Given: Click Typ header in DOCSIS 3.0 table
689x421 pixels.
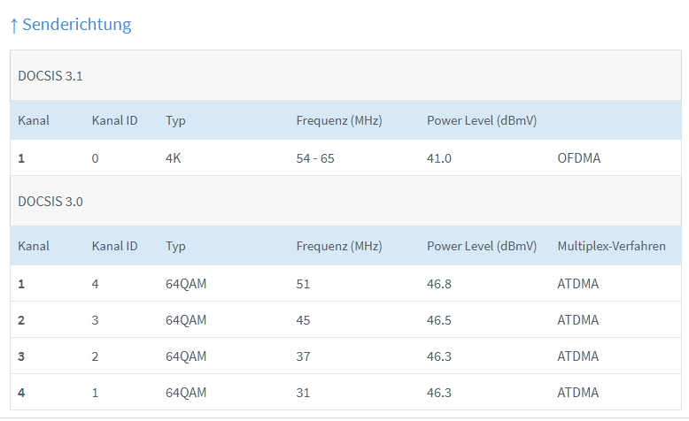Looking at the screenshot, I should (175, 246).
